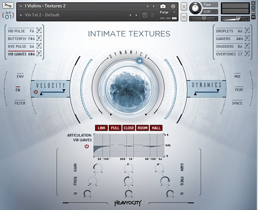Image resolution: width=258 pixels, height=210 pixels.
Task: Click the Tune value field 0.00
Action: point(210,12)
